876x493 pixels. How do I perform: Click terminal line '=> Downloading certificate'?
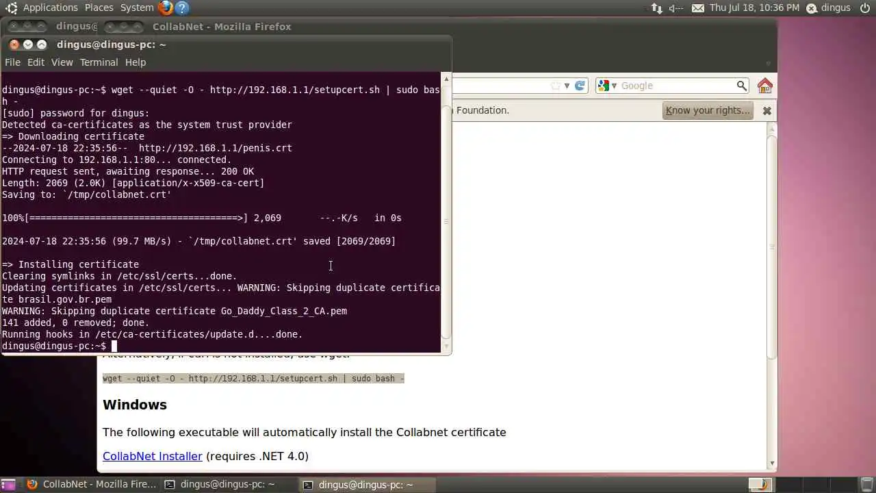pyautogui.click(x=73, y=136)
